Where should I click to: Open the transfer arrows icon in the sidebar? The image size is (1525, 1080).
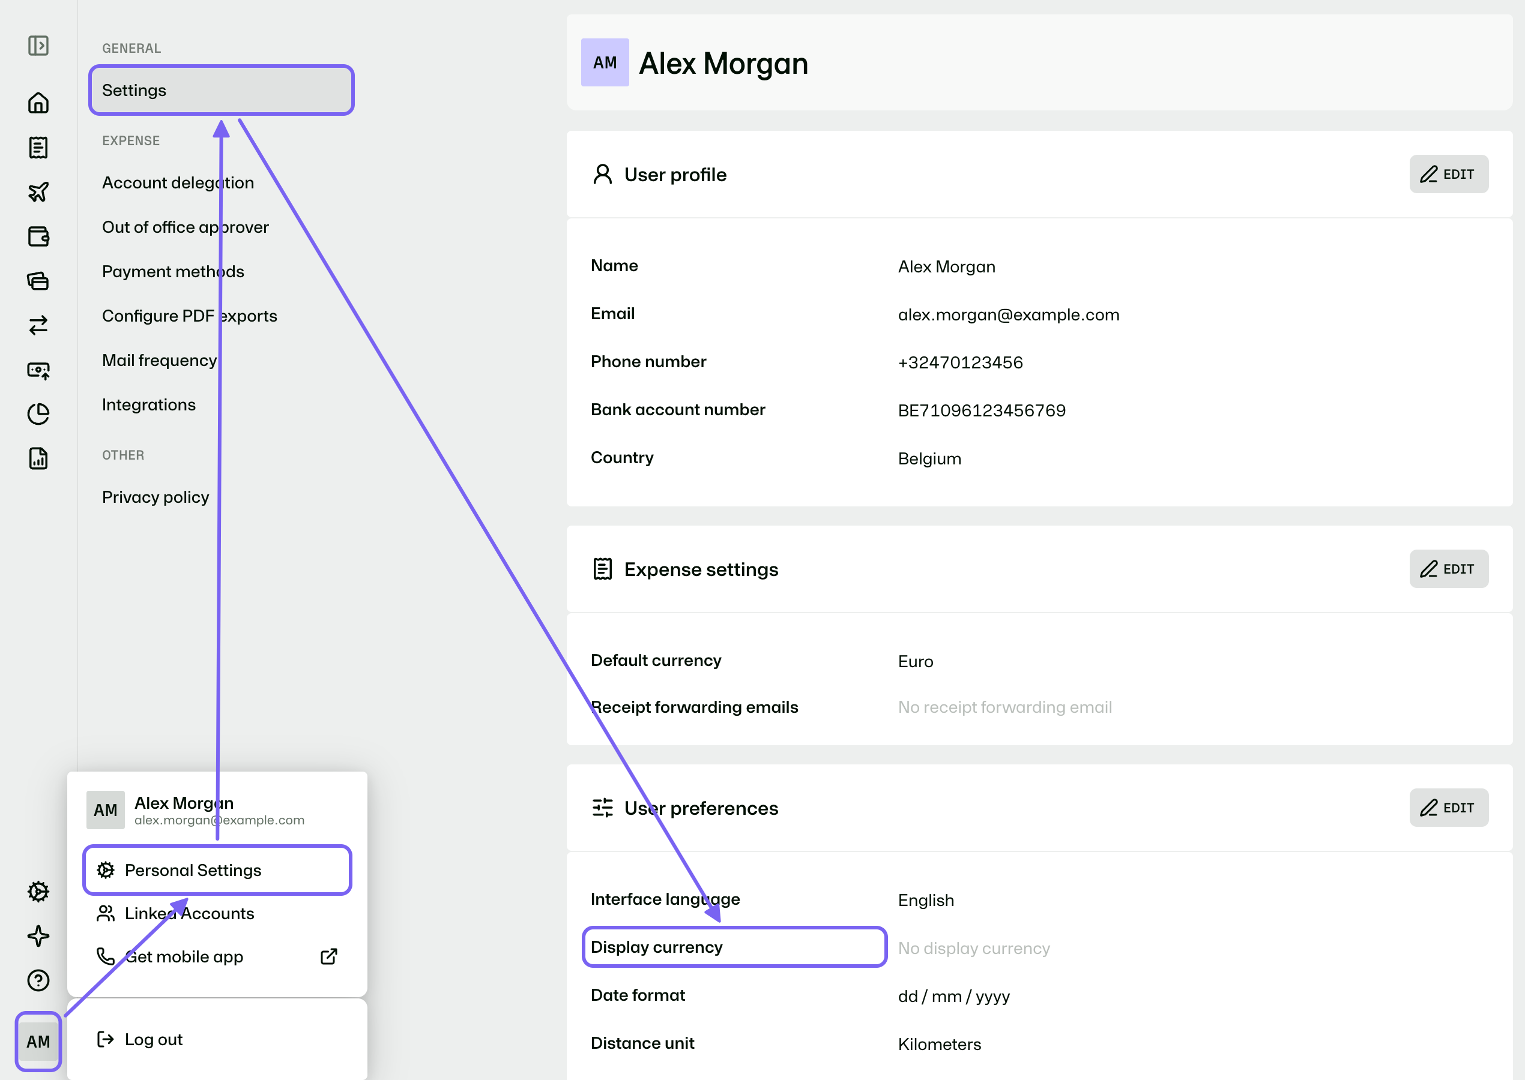tap(38, 325)
